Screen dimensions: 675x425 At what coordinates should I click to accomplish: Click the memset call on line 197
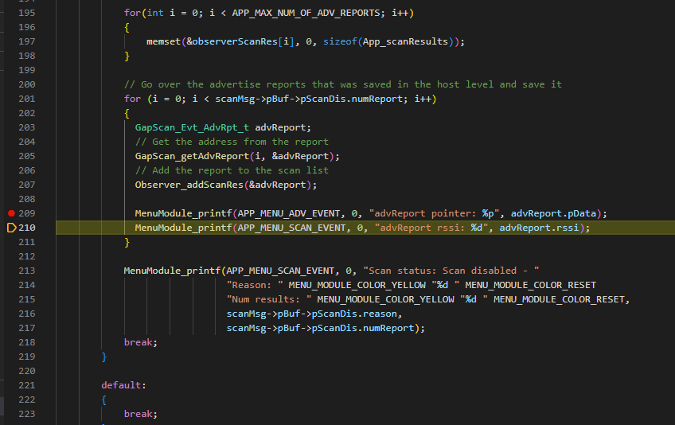pyautogui.click(x=164, y=41)
